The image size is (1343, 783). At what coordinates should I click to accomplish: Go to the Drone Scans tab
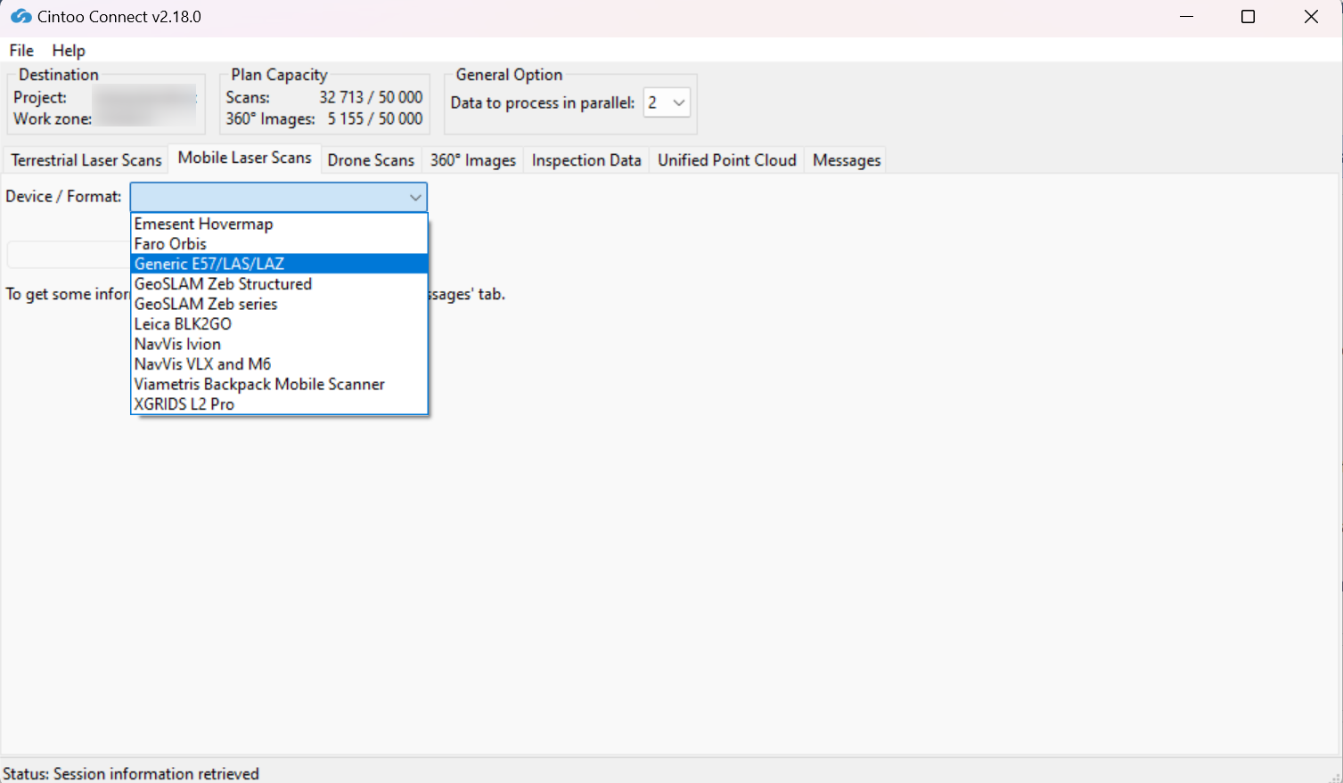click(371, 160)
